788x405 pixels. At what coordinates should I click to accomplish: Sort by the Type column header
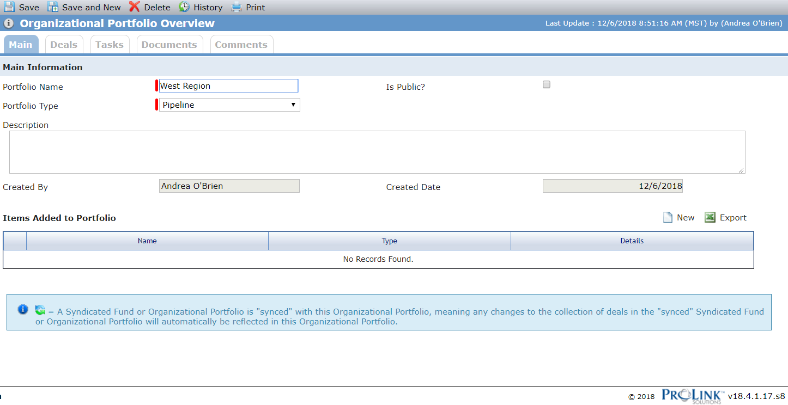coord(390,241)
